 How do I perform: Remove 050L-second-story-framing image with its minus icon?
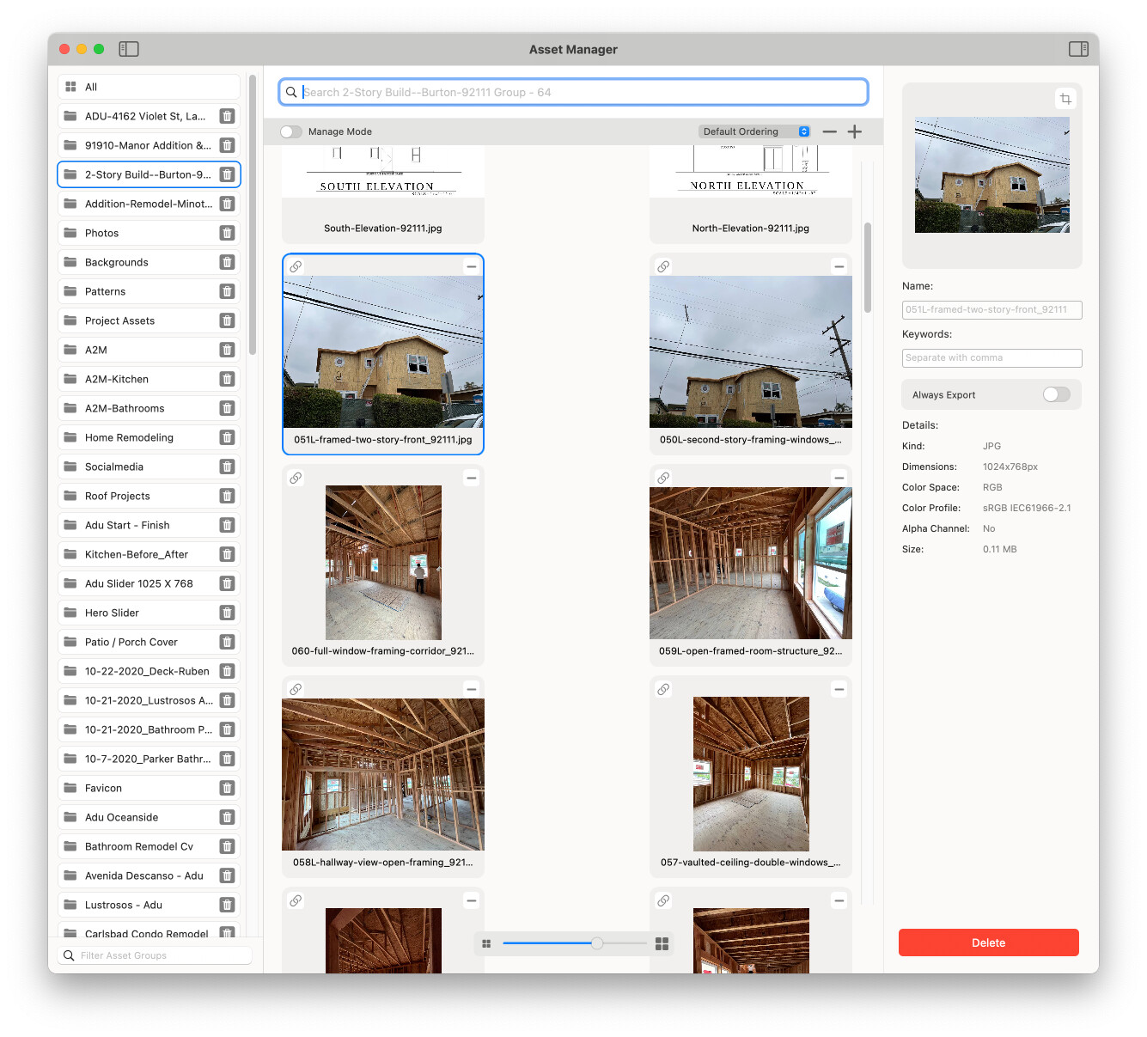pyautogui.click(x=839, y=266)
